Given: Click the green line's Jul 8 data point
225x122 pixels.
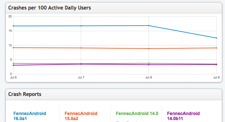Looking at the screenshot, I should [149, 63].
